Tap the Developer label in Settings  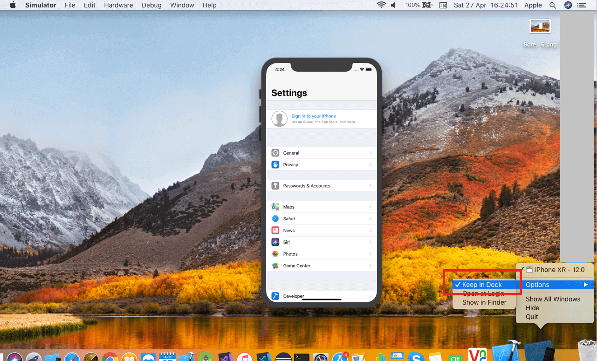point(294,296)
